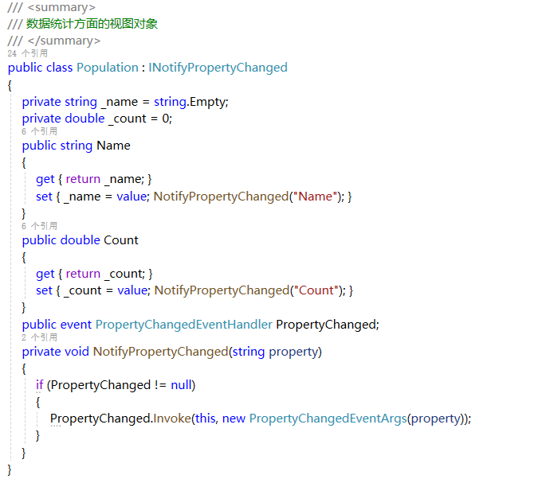This screenshot has height=479, width=538.
Task: Click the property name "Count" after public double
Action: point(121,240)
